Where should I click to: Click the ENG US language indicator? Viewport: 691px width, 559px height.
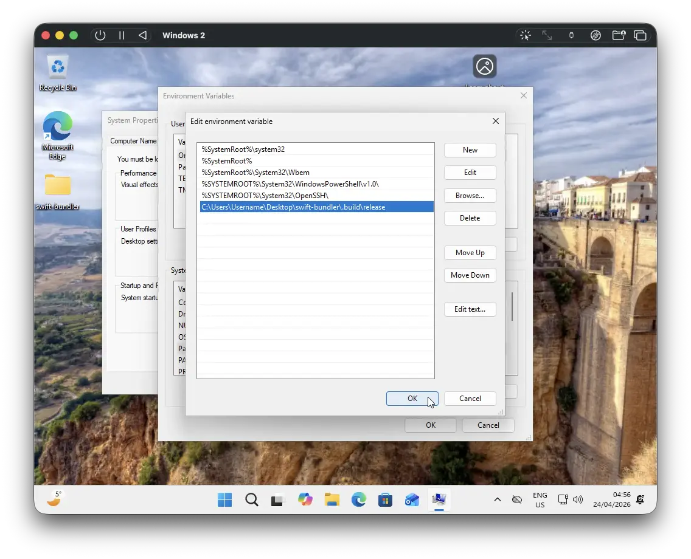click(x=540, y=499)
